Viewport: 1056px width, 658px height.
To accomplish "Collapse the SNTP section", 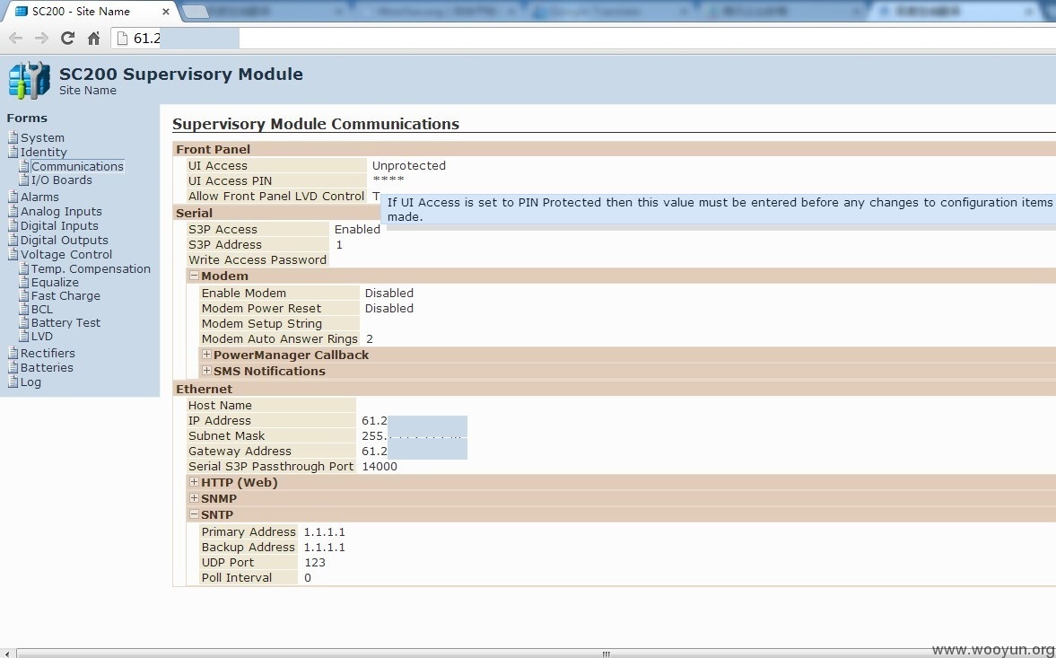I will tap(194, 513).
